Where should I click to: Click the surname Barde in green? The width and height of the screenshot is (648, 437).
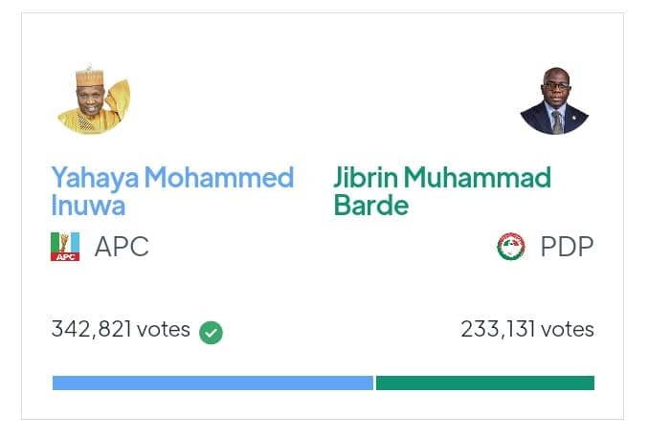click(x=371, y=206)
